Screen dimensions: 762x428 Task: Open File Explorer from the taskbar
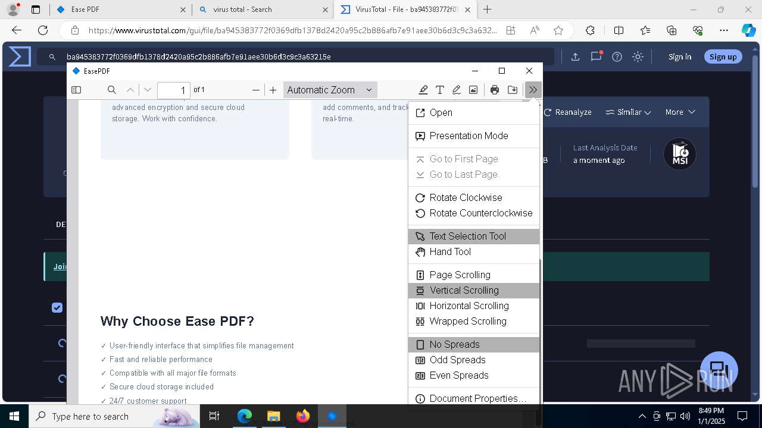(x=273, y=416)
